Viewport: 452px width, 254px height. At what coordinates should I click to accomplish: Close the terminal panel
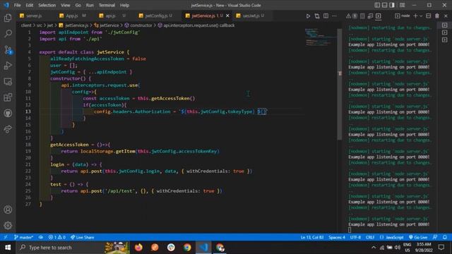446,16
